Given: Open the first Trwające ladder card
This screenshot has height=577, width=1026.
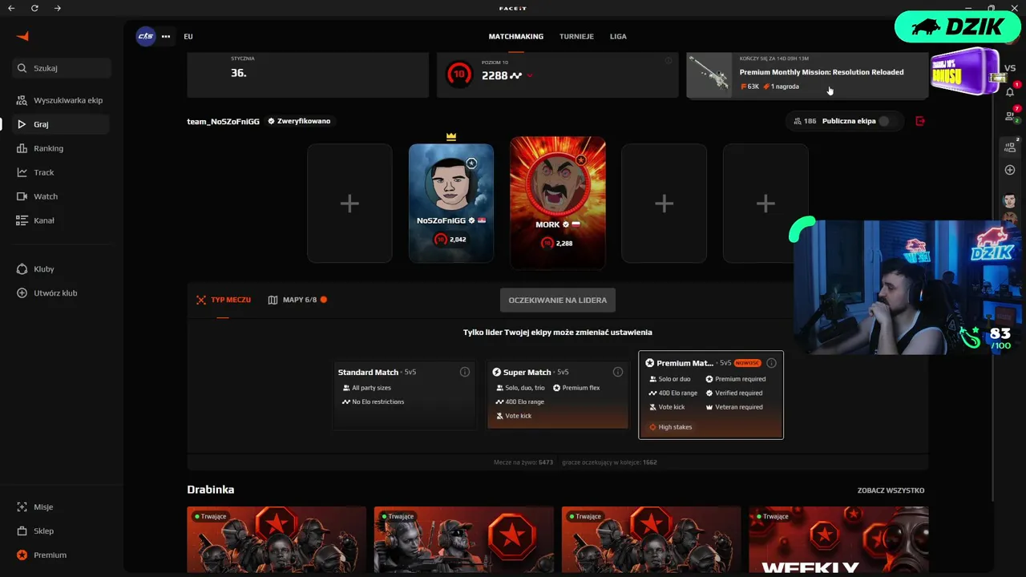Looking at the screenshot, I should click(x=277, y=540).
